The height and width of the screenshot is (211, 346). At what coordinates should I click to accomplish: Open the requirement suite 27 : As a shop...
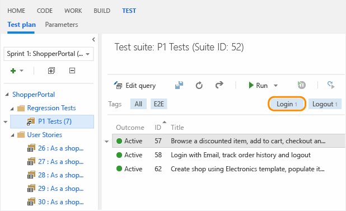(x=60, y=162)
